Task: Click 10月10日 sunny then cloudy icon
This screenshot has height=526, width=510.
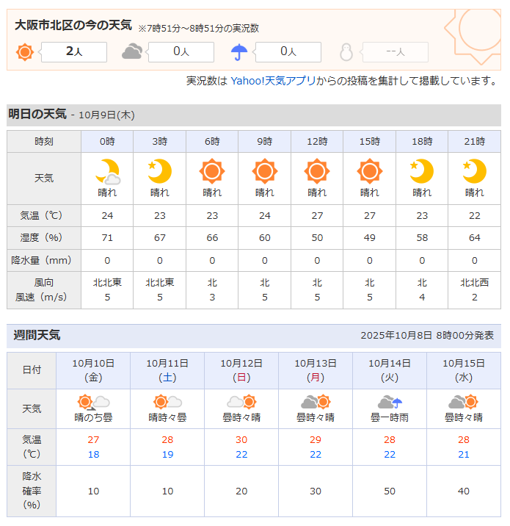Action: point(93,402)
